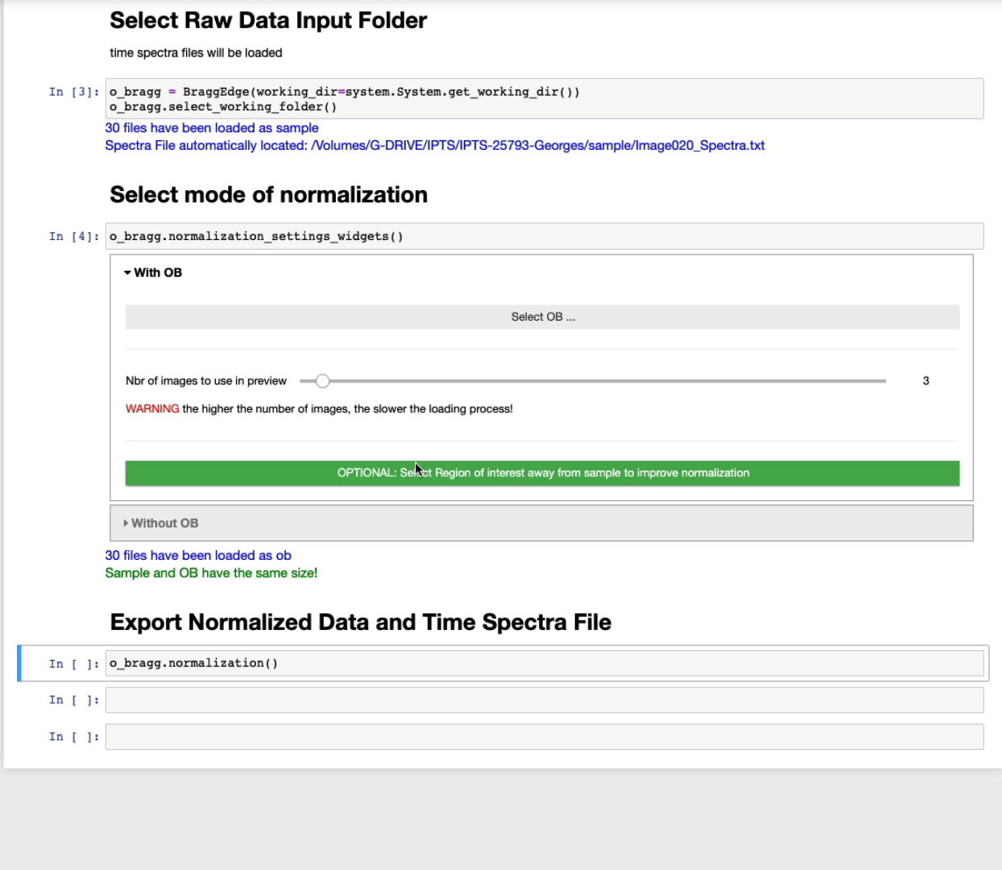1002x870 pixels.
Task: Select the o_bragg.normalization() code cell
Action: (544, 664)
